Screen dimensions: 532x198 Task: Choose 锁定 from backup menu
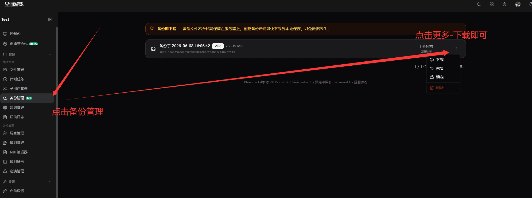[443, 77]
